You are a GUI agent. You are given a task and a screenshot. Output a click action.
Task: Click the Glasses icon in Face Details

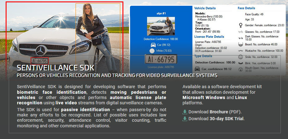[240, 32]
